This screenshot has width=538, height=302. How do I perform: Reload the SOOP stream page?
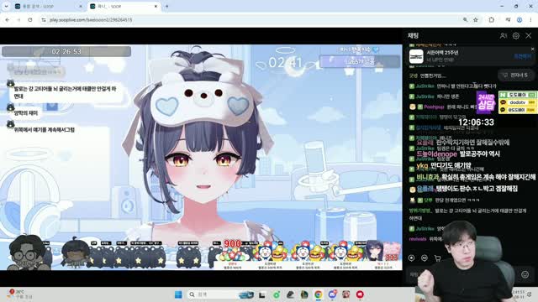coord(30,20)
